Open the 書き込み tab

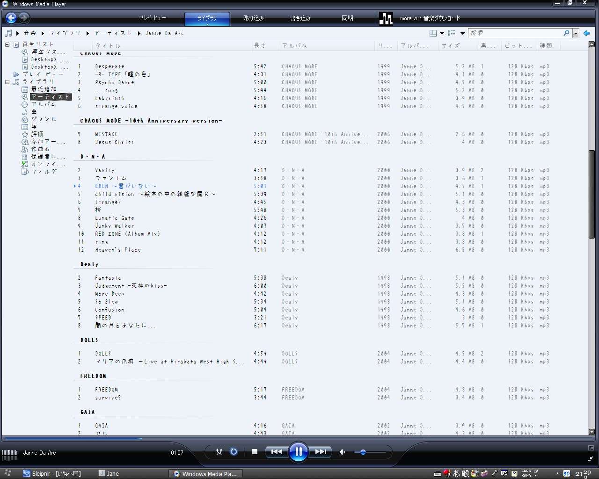tap(300, 18)
